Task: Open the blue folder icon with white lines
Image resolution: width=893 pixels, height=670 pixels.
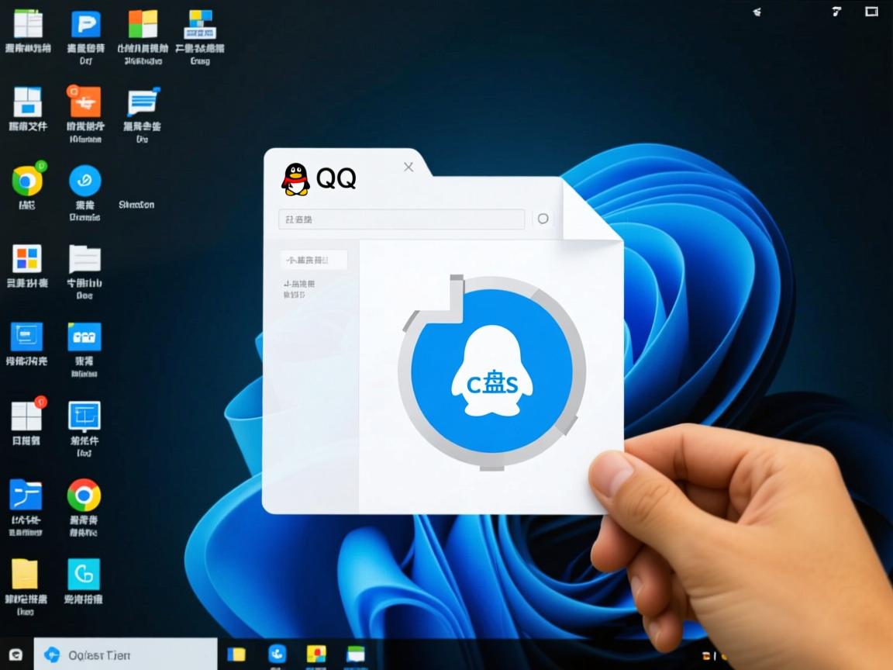Action: pyautogui.click(x=26, y=495)
